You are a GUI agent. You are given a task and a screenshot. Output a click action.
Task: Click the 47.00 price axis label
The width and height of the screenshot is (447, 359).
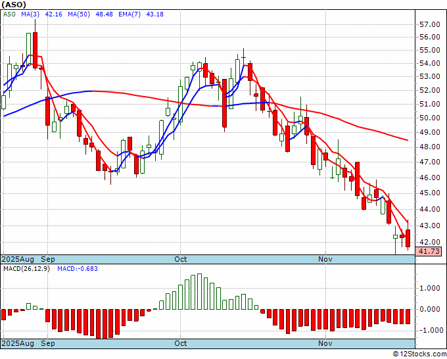pyautogui.click(x=430, y=162)
